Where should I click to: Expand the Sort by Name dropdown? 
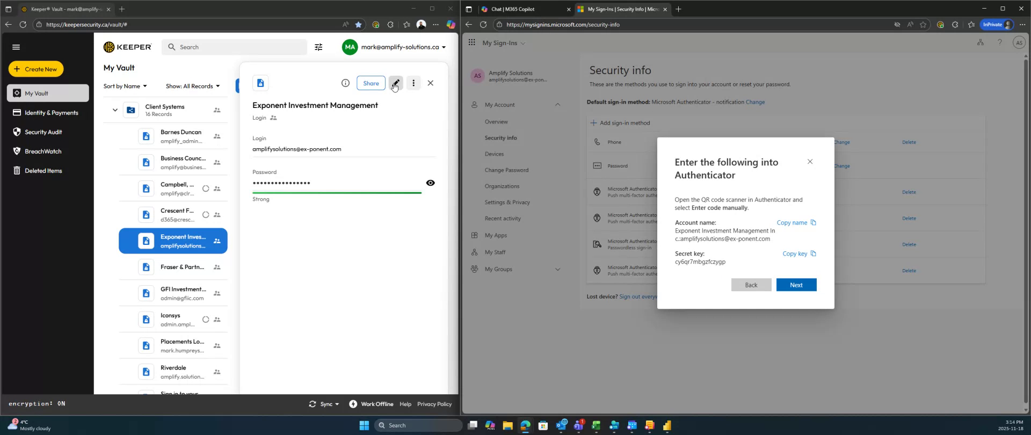[x=125, y=86]
